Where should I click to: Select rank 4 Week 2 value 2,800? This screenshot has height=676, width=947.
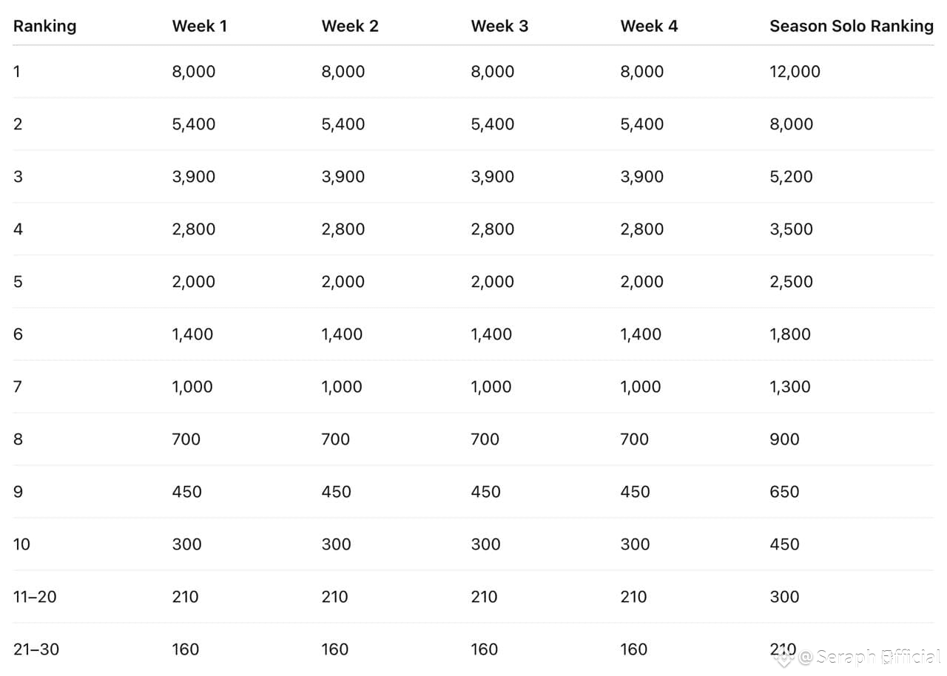343,229
